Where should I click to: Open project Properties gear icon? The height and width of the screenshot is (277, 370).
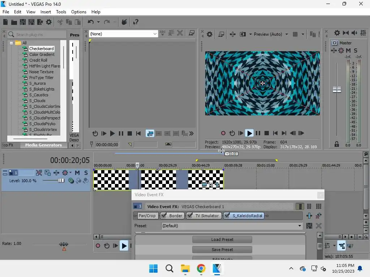49,22
